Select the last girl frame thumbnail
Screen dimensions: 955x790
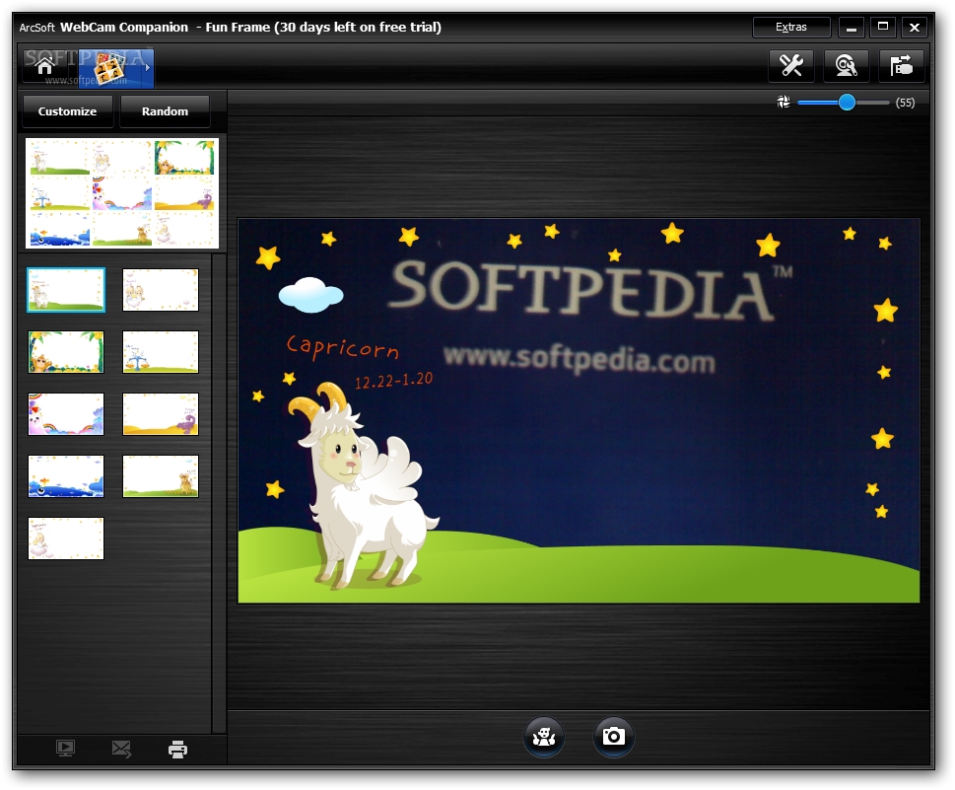66,539
